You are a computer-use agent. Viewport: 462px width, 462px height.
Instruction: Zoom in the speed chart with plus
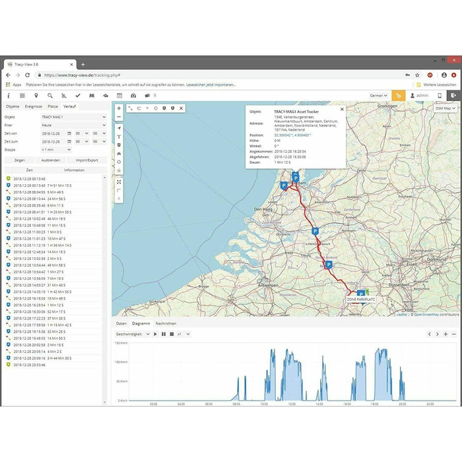coord(445,334)
